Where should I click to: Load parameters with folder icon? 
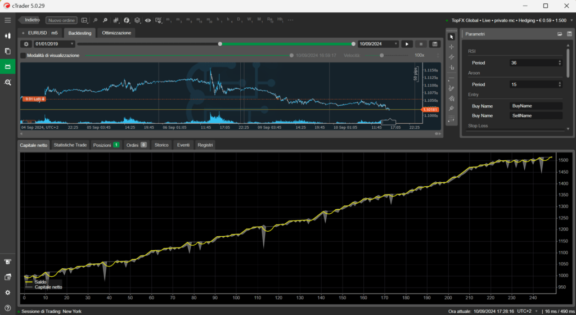(x=560, y=34)
